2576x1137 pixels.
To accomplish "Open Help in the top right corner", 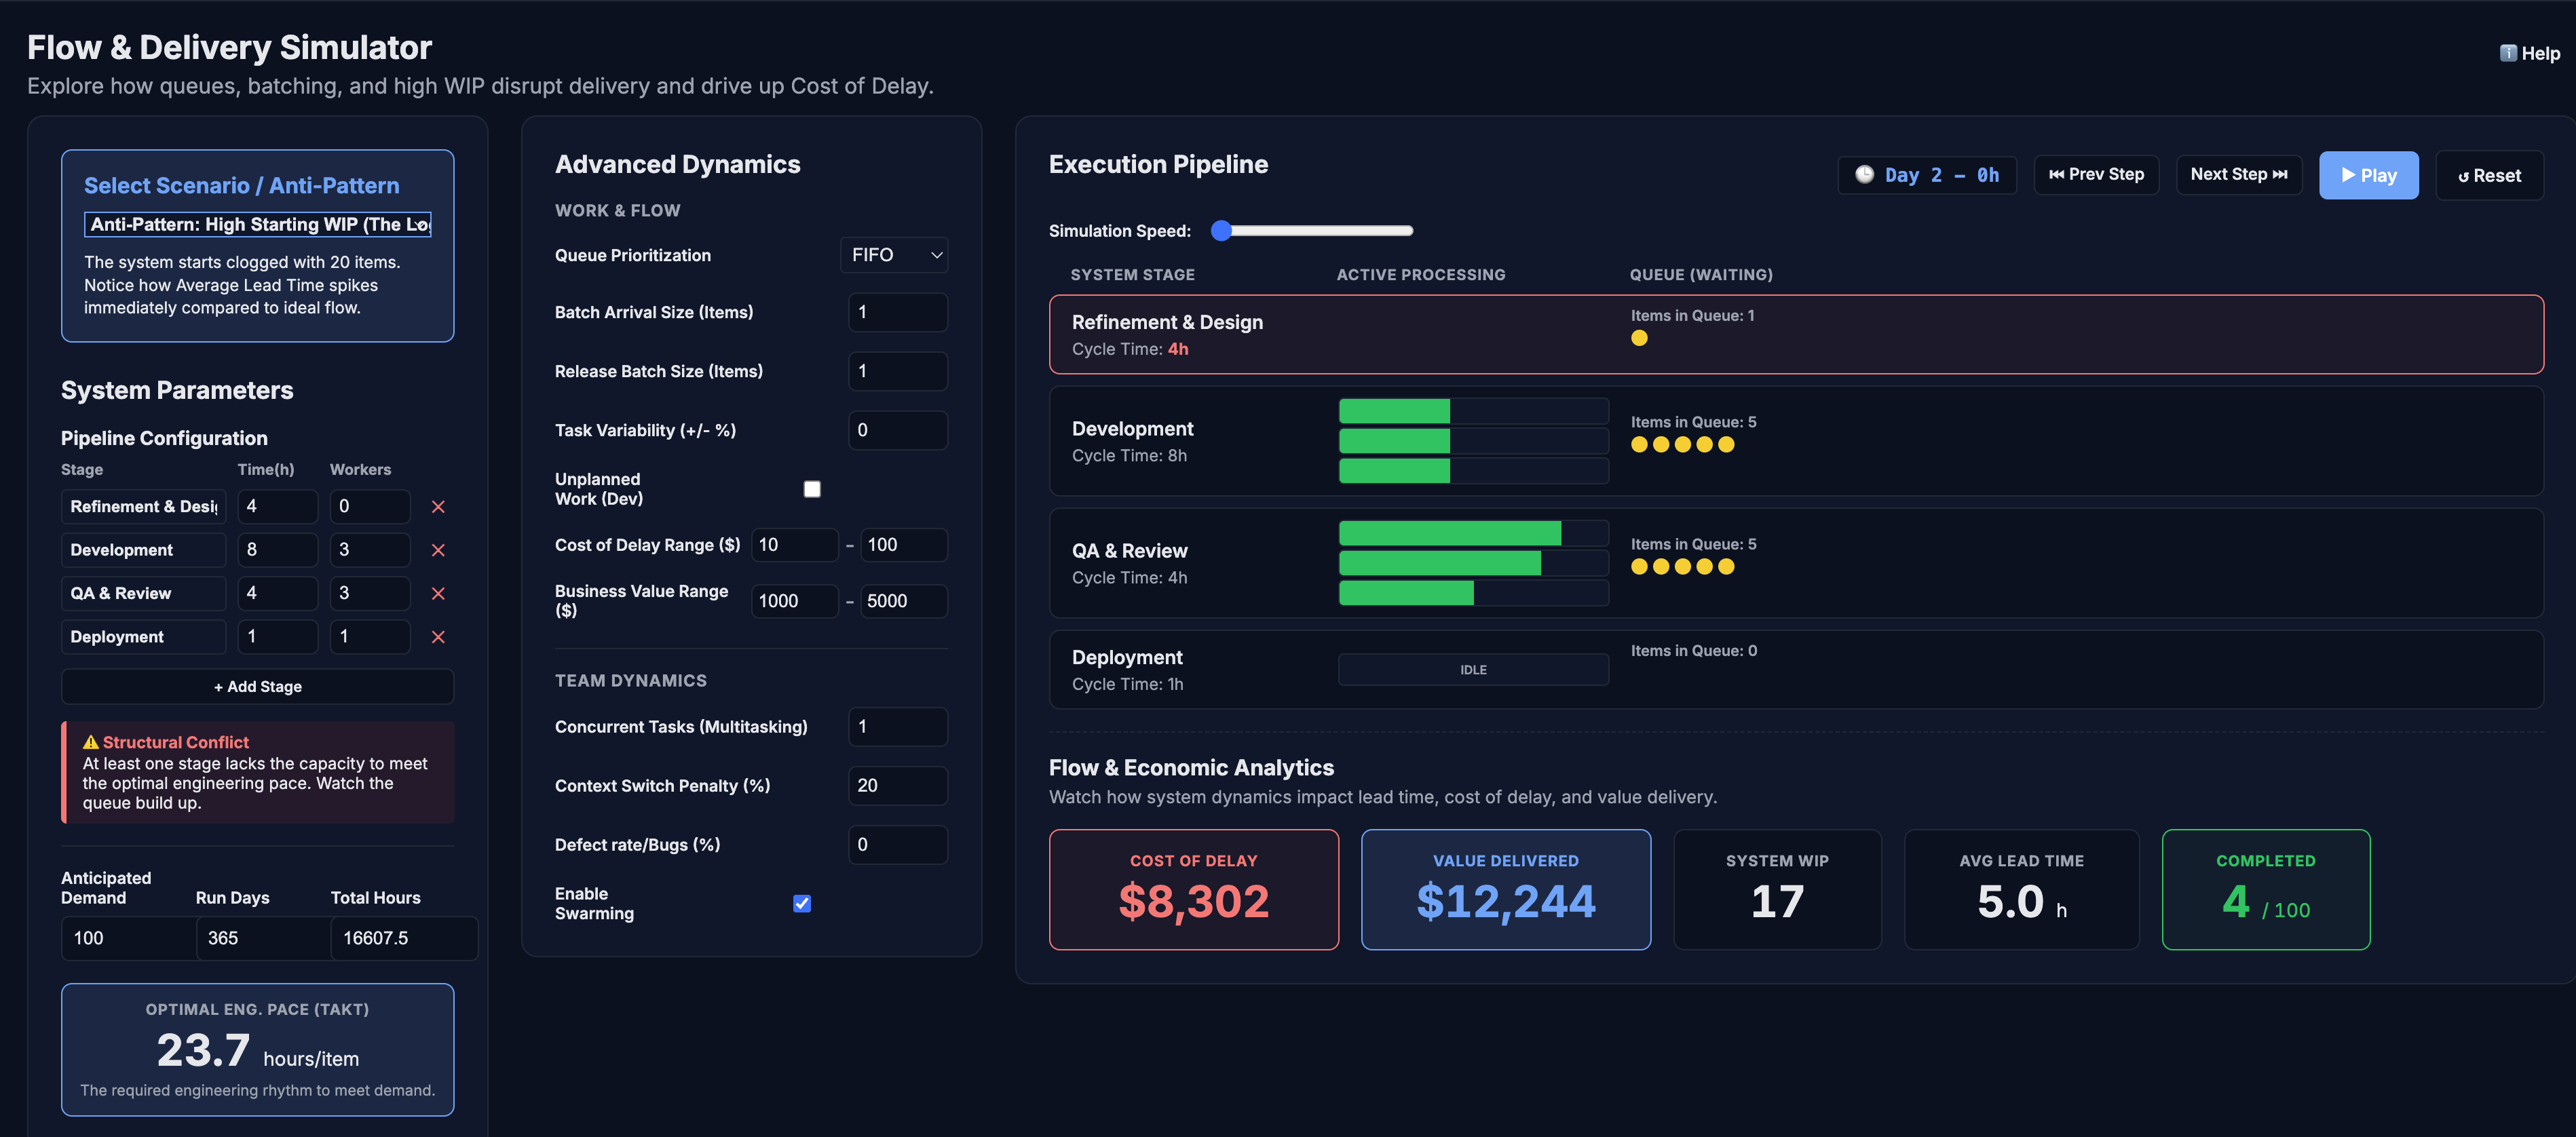I will (2530, 54).
